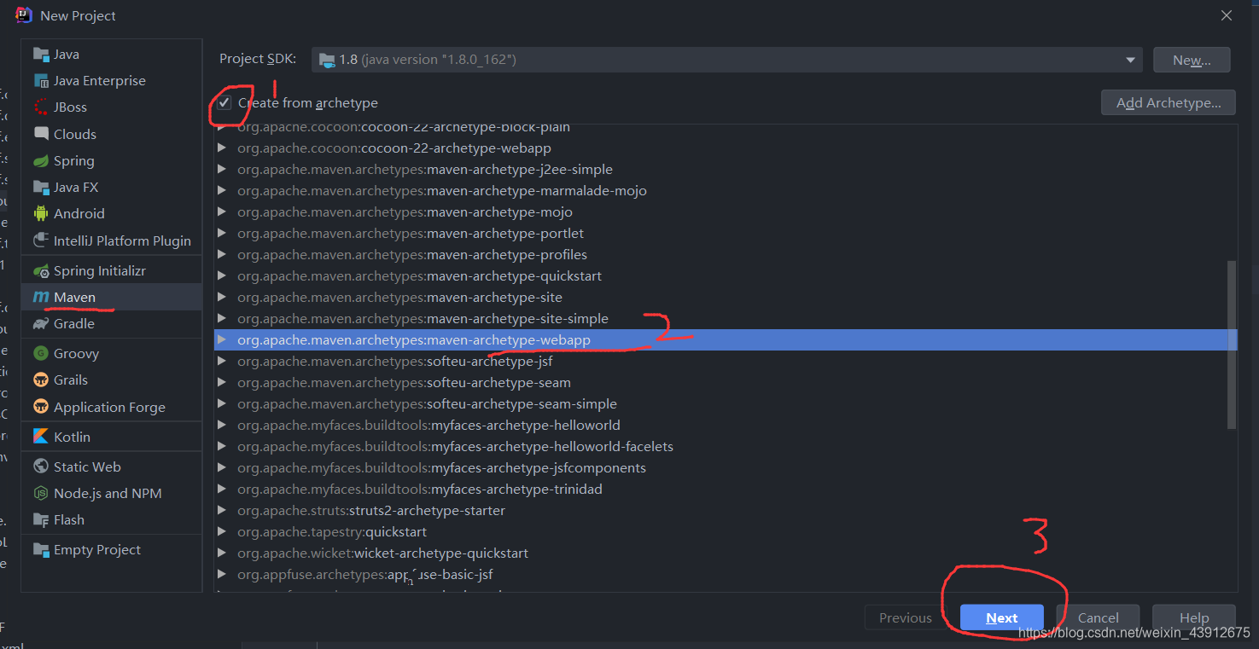This screenshot has height=649, width=1259.
Task: Select maven-archetype-site row
Action: 726,297
